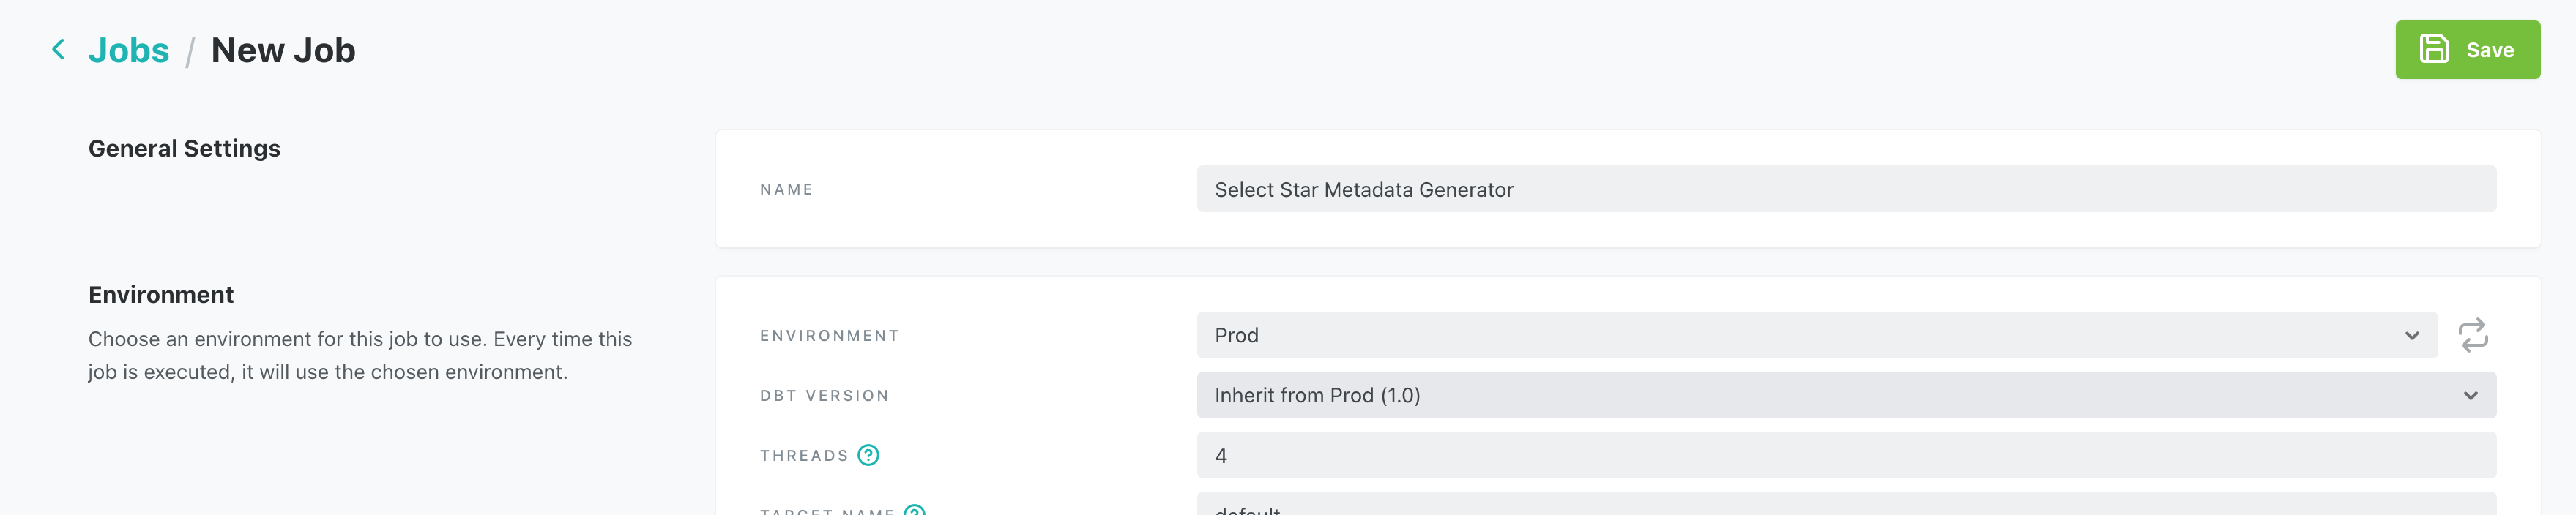Click the New Job breadcrumb title
This screenshot has height=515, width=2576.
pyautogui.click(x=283, y=50)
